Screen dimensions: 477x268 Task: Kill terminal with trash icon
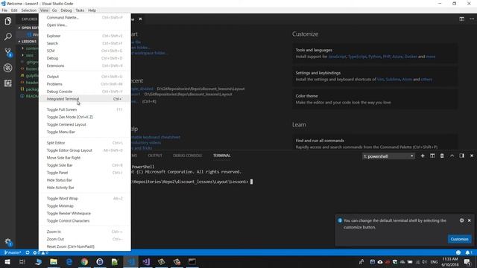[x=442, y=156]
